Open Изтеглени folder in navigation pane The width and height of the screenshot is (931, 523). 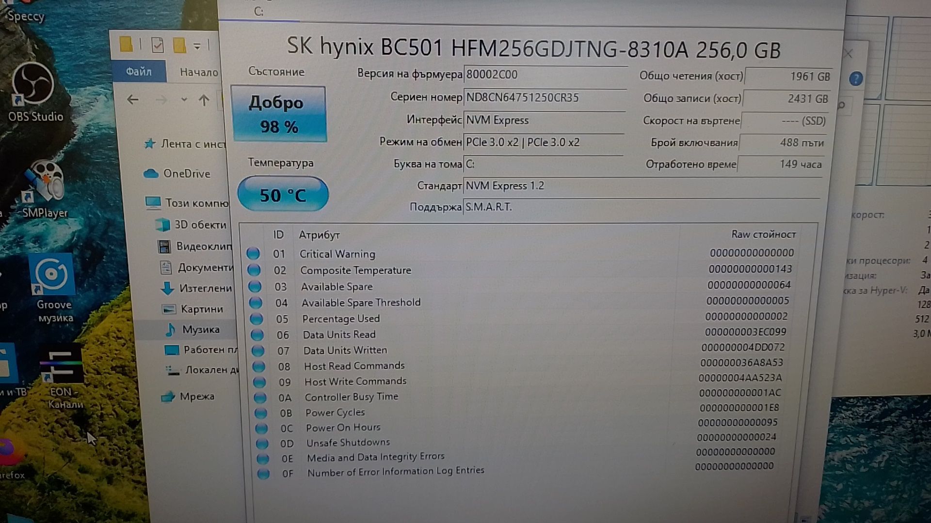196,289
